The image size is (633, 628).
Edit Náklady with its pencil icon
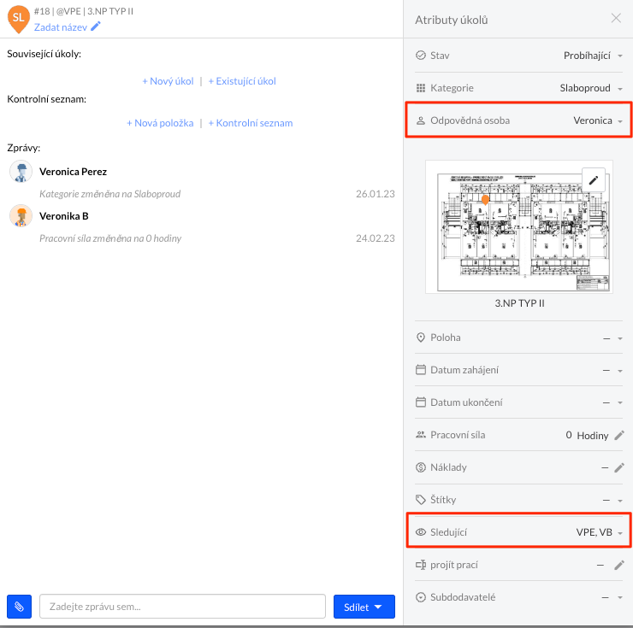click(x=619, y=467)
